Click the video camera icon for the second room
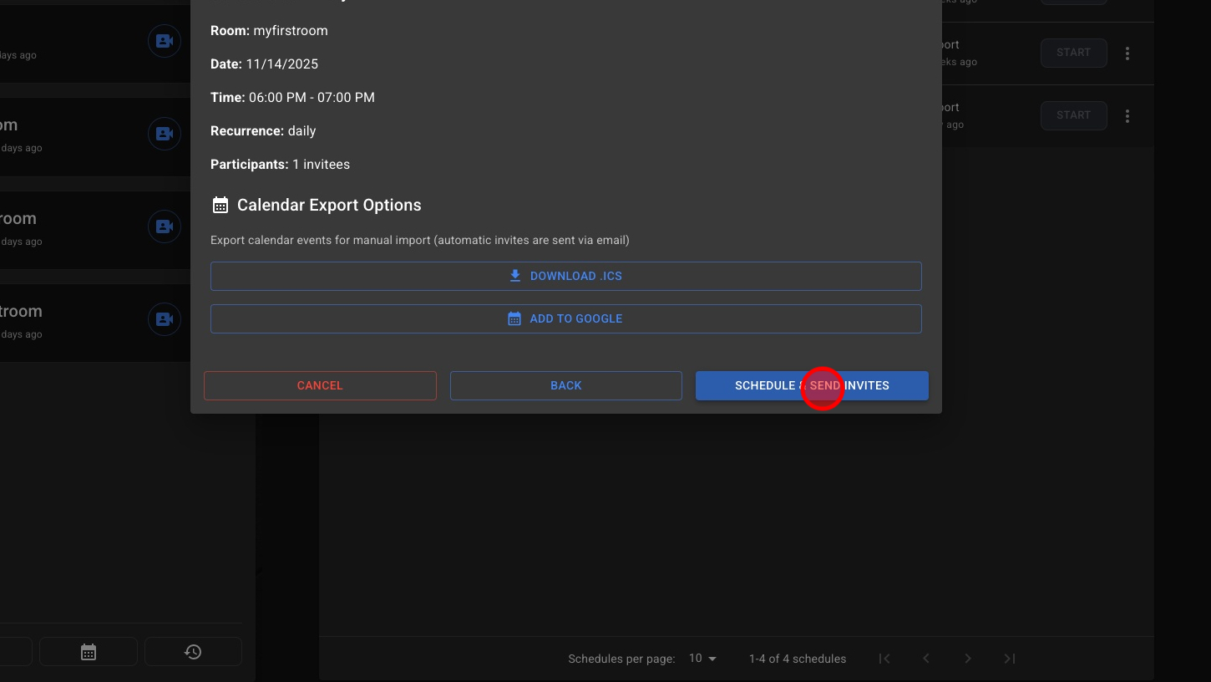Image resolution: width=1211 pixels, height=682 pixels. point(165,134)
